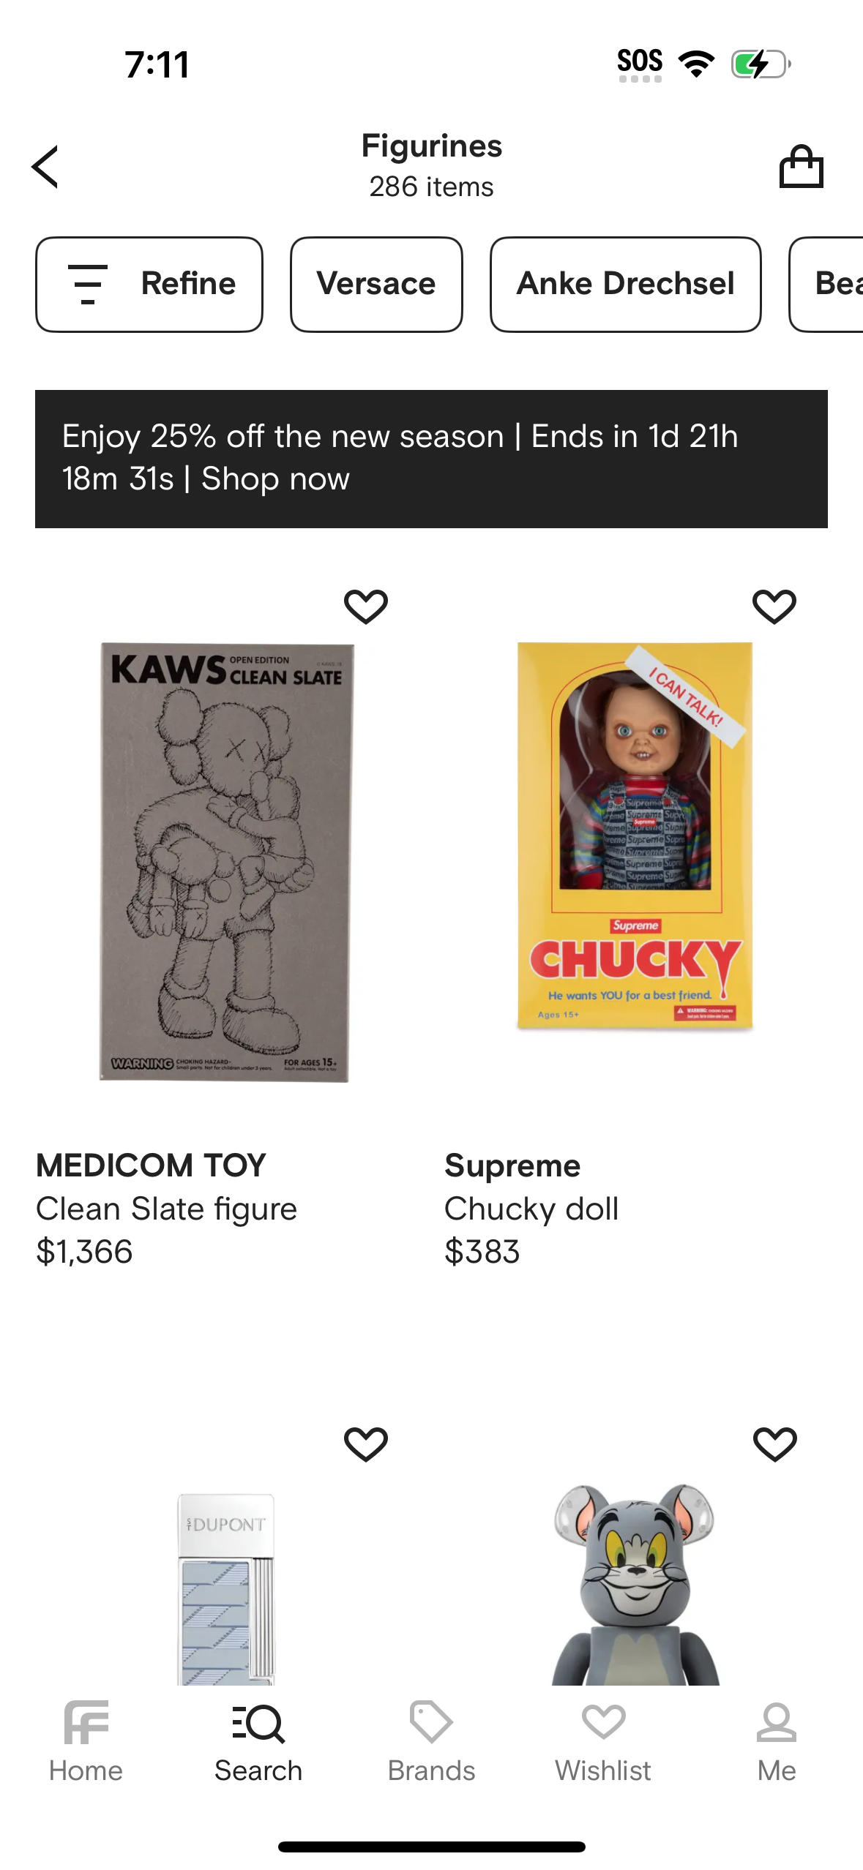
Task: Tap the 25% off promo banner
Action: click(431, 459)
